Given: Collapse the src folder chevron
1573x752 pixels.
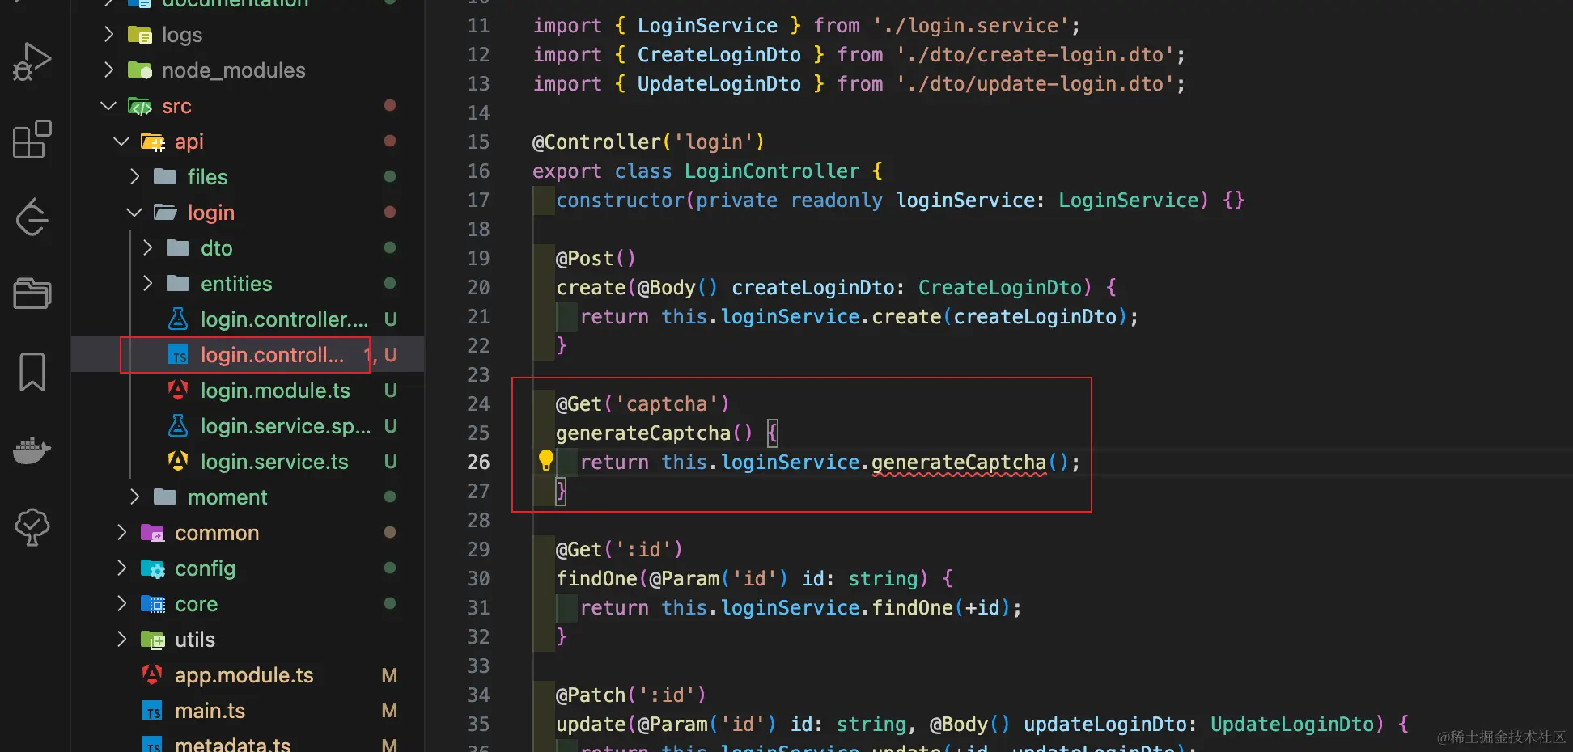Looking at the screenshot, I should [108, 105].
